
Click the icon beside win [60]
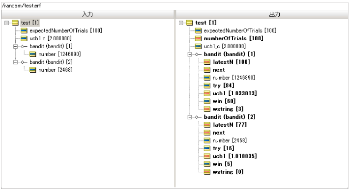207,101
